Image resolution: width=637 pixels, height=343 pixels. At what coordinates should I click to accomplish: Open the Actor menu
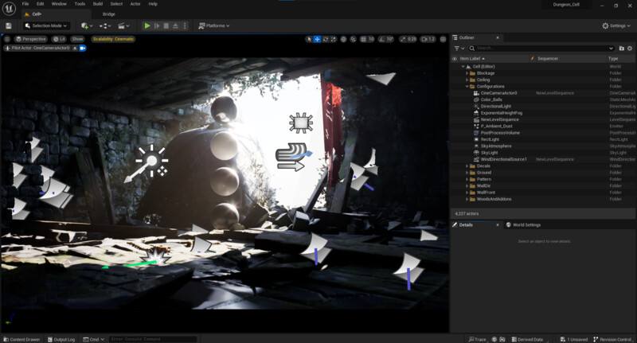(135, 4)
